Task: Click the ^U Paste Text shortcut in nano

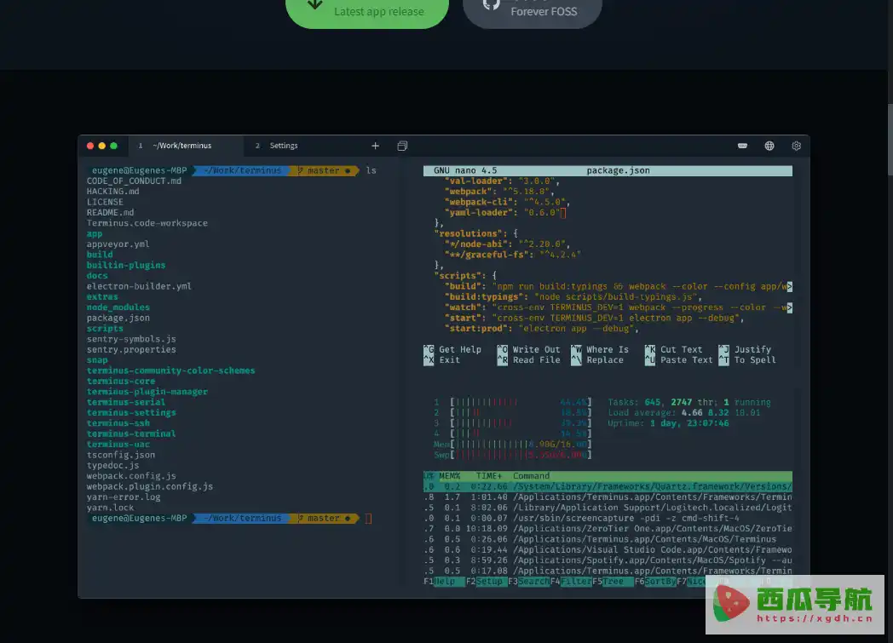Action: point(679,360)
